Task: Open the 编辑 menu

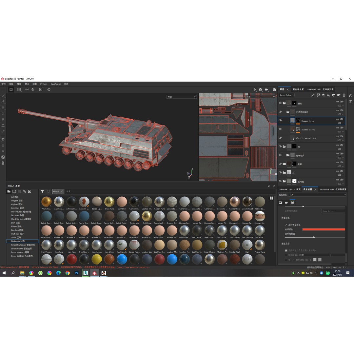Action: pos(11,84)
